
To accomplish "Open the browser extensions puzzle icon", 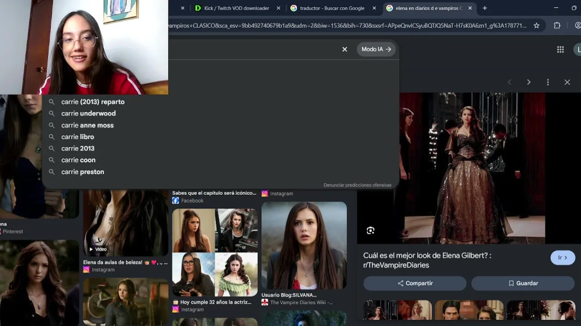I will [557, 26].
